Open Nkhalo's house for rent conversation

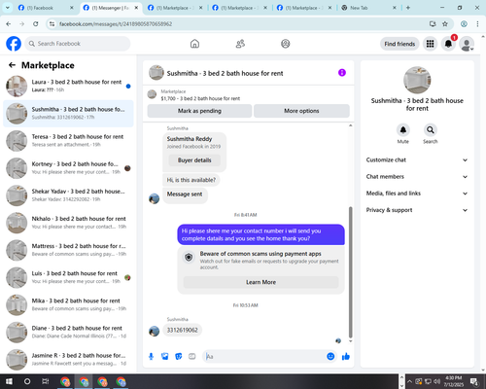pos(68,223)
